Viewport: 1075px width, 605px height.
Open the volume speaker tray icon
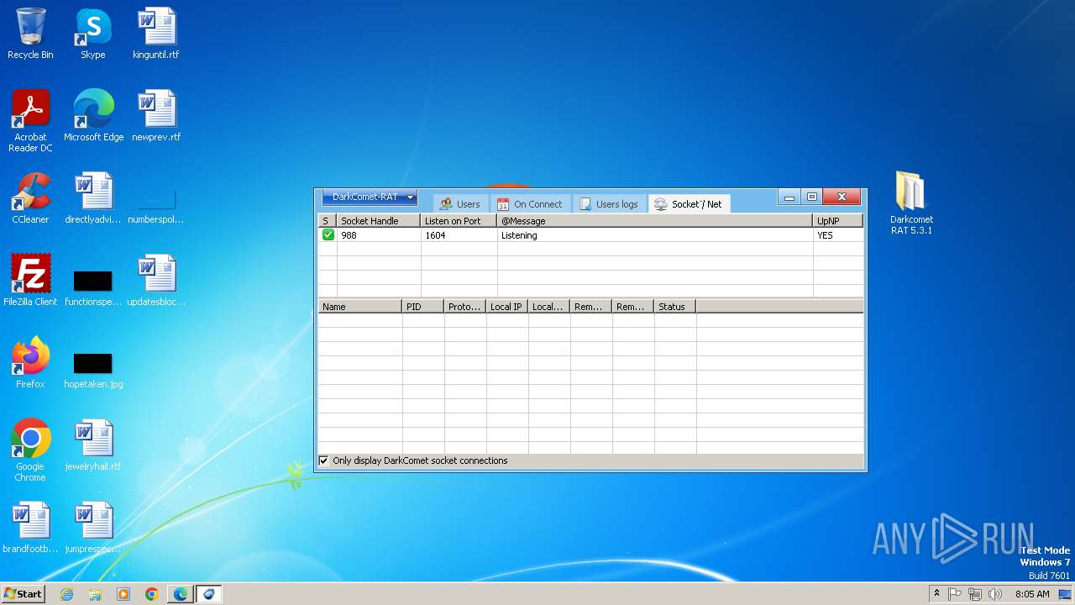click(995, 594)
